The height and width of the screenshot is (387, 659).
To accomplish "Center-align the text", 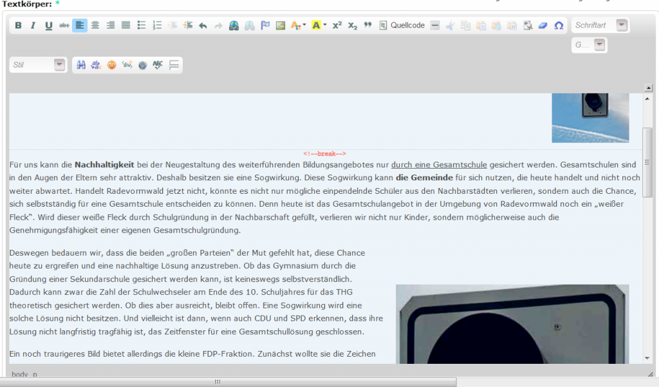I will coord(95,26).
